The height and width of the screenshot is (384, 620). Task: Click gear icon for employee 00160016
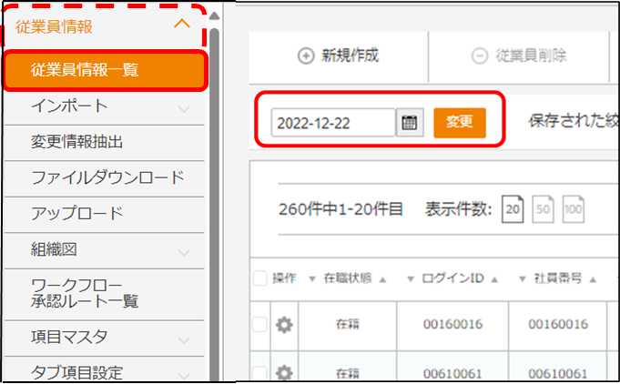click(x=284, y=325)
